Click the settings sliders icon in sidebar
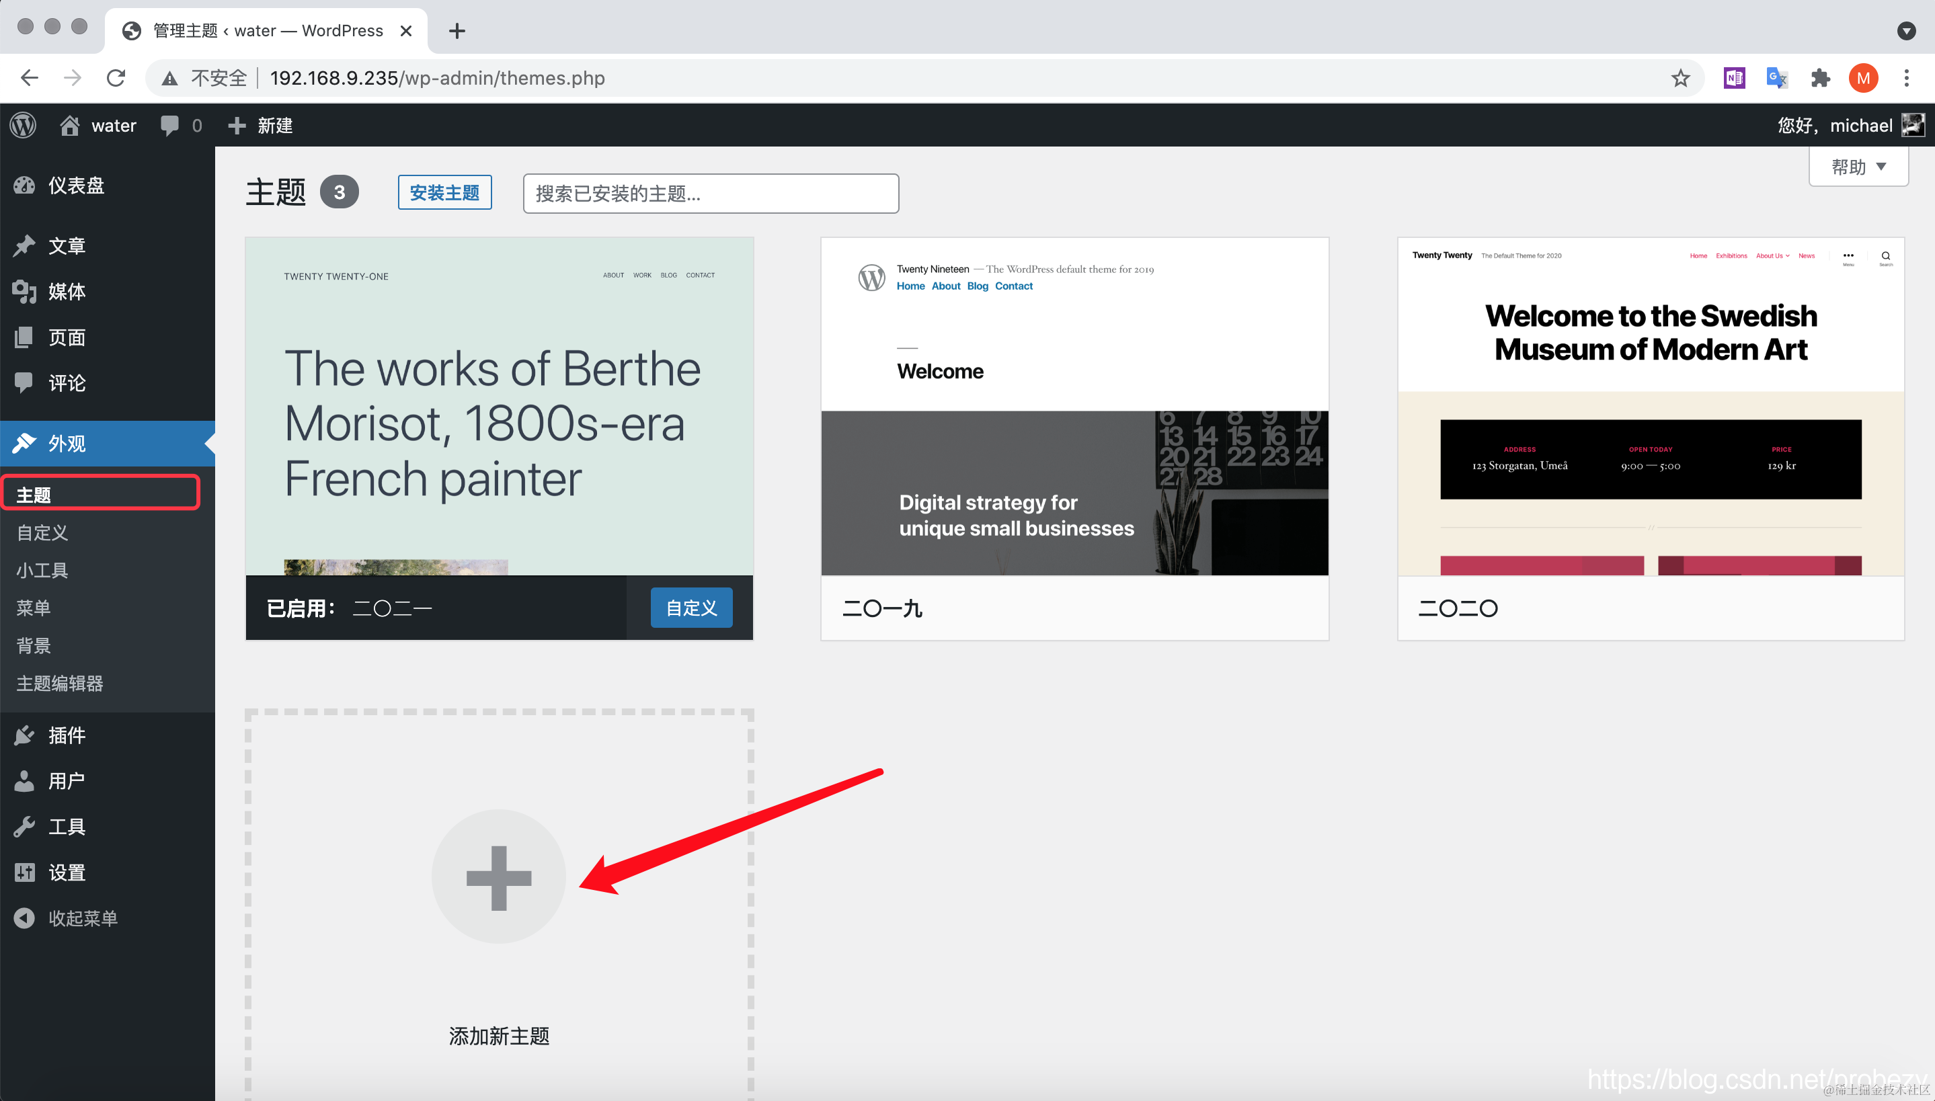Screen dimensions: 1935x1101 (x=24, y=872)
